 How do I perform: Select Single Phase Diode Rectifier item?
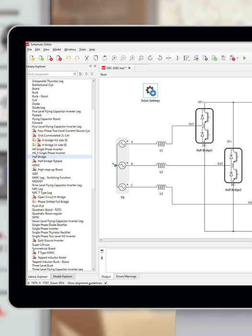coord(49,225)
